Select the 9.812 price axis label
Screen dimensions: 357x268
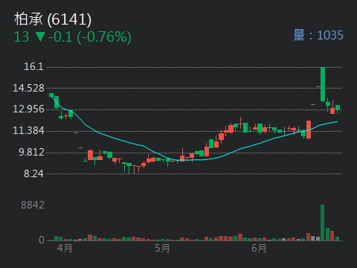(x=31, y=152)
